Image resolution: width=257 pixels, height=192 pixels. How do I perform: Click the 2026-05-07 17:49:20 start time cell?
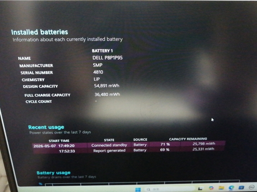(54, 146)
